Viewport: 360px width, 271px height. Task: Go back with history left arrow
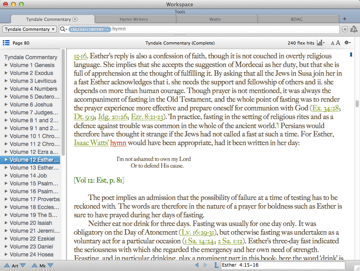(197, 265)
